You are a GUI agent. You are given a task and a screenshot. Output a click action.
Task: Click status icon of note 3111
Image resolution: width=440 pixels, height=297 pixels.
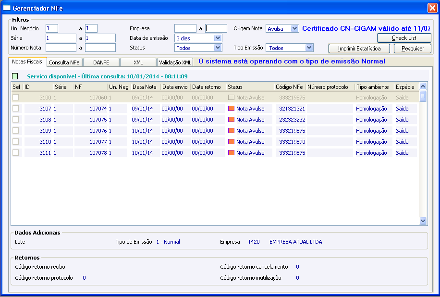231,153
